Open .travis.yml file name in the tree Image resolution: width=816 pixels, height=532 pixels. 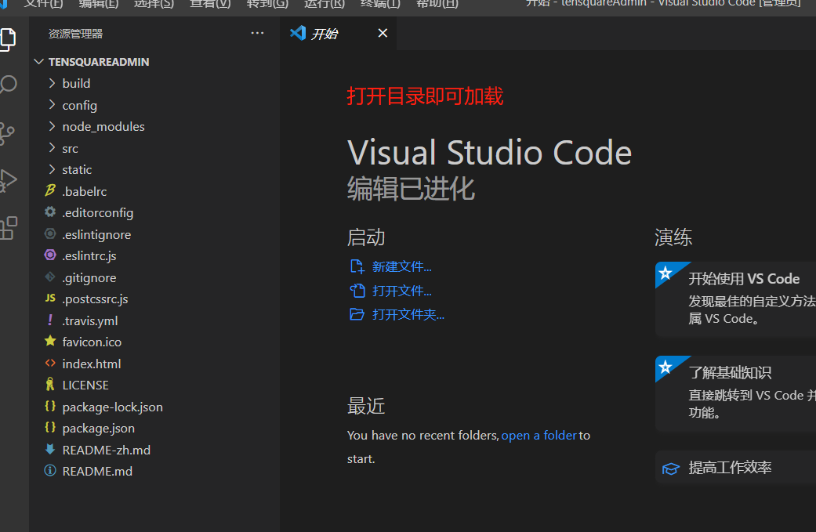[90, 320]
